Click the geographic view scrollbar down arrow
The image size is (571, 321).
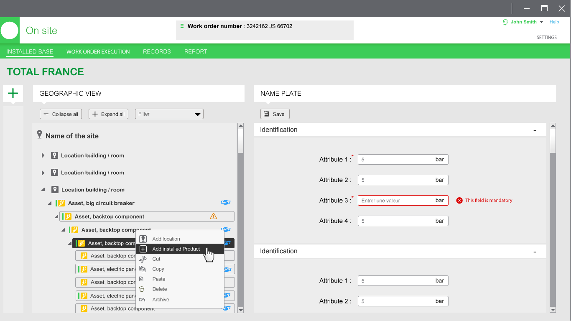click(x=240, y=310)
